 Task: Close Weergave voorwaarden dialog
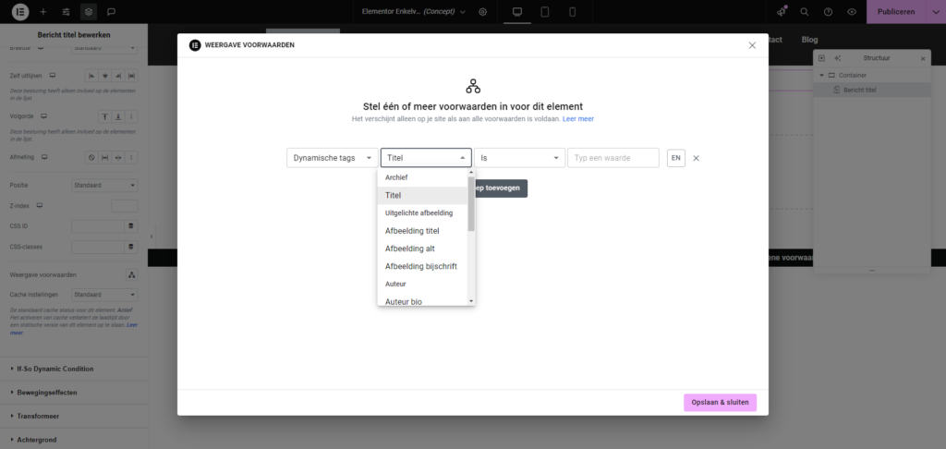click(752, 45)
